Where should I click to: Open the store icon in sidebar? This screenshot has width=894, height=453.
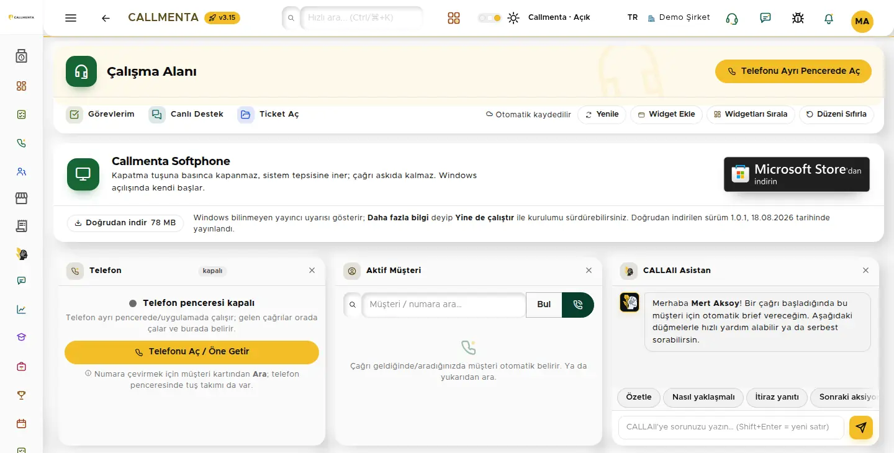(22, 198)
